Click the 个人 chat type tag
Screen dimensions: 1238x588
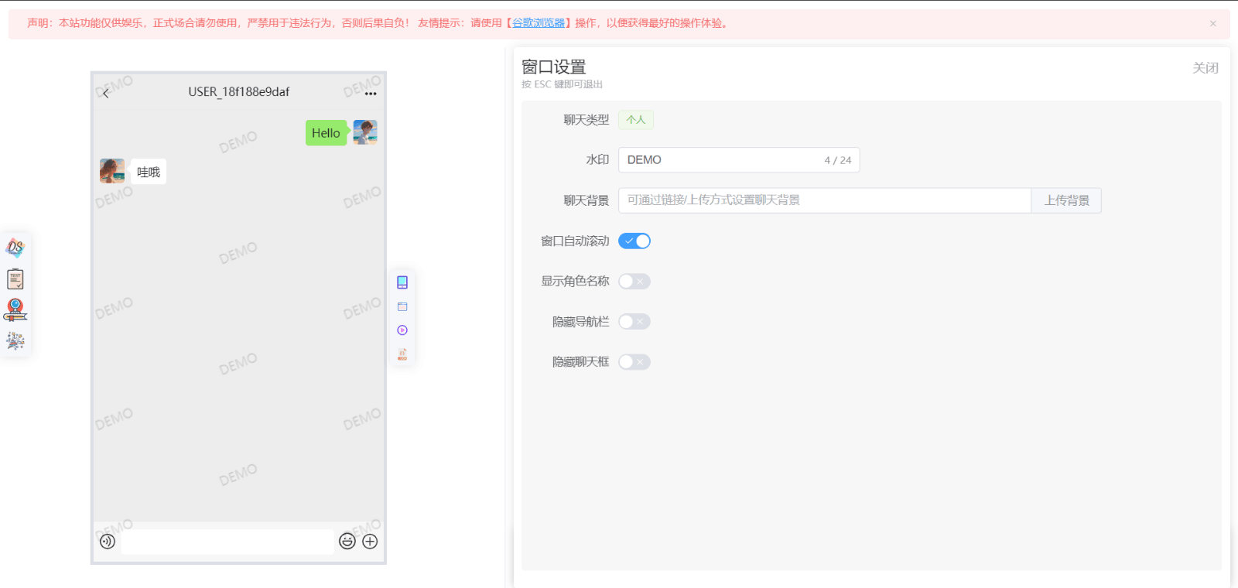(636, 120)
